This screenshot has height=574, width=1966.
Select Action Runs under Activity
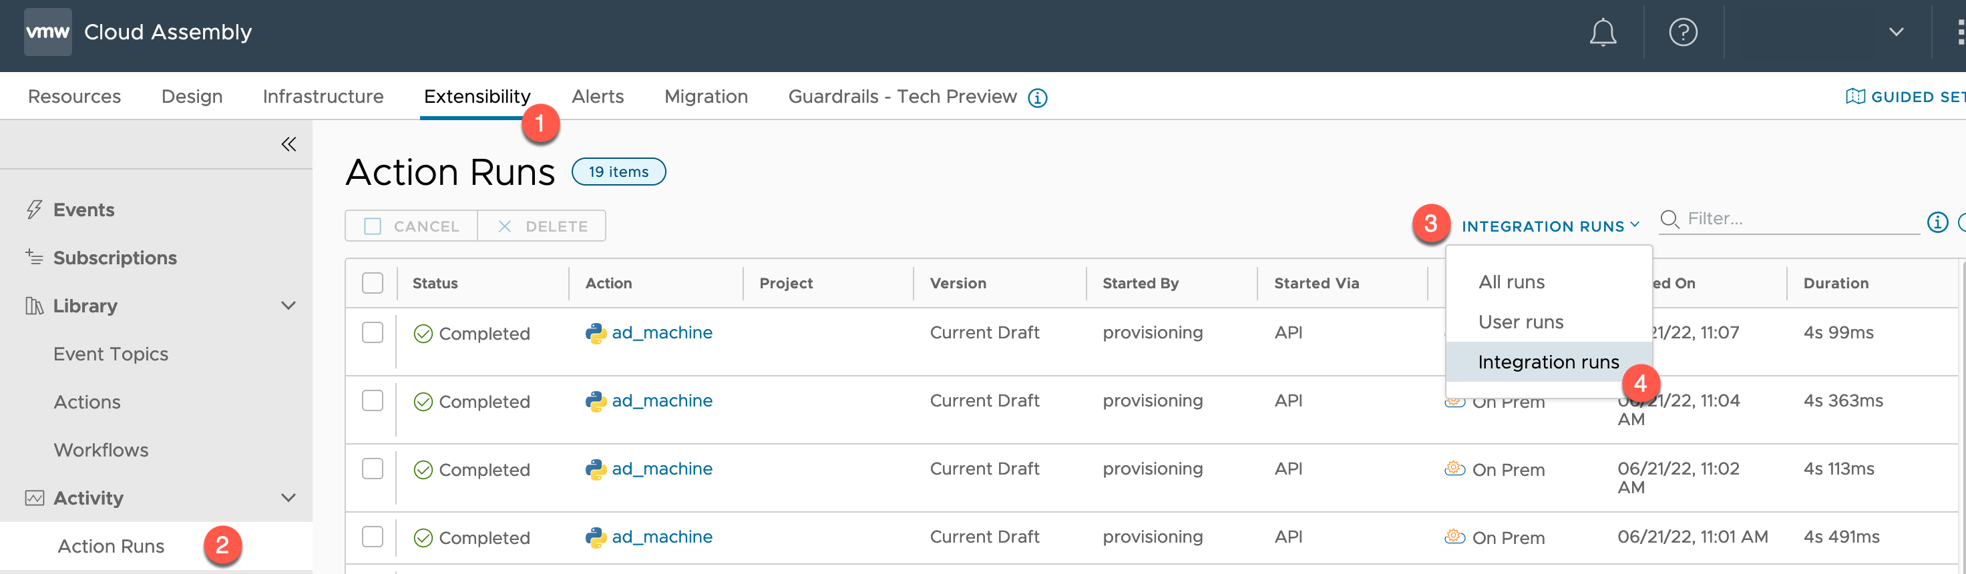coord(111,547)
